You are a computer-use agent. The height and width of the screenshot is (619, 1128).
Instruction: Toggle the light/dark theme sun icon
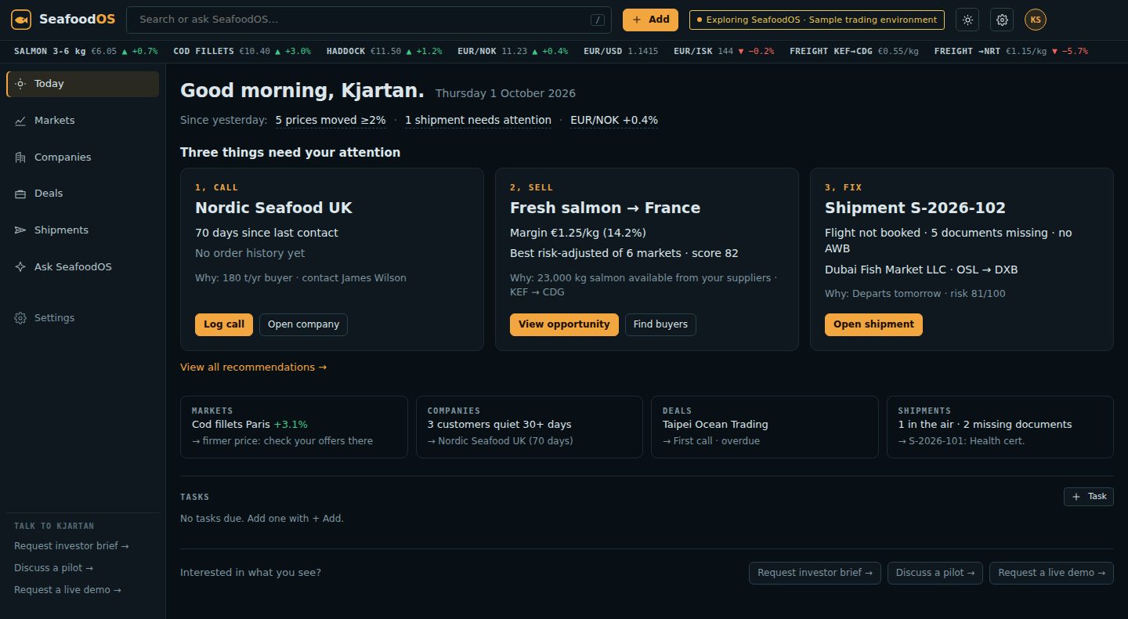pos(967,20)
